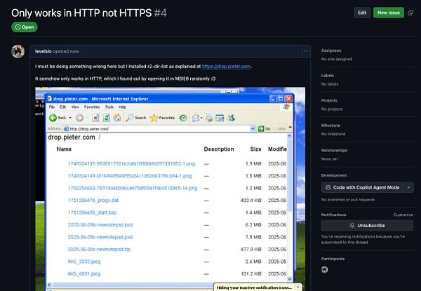This screenshot has height=291, width=421.
Task: Open the Edit menu in Internet Explorer
Action: 62,107
